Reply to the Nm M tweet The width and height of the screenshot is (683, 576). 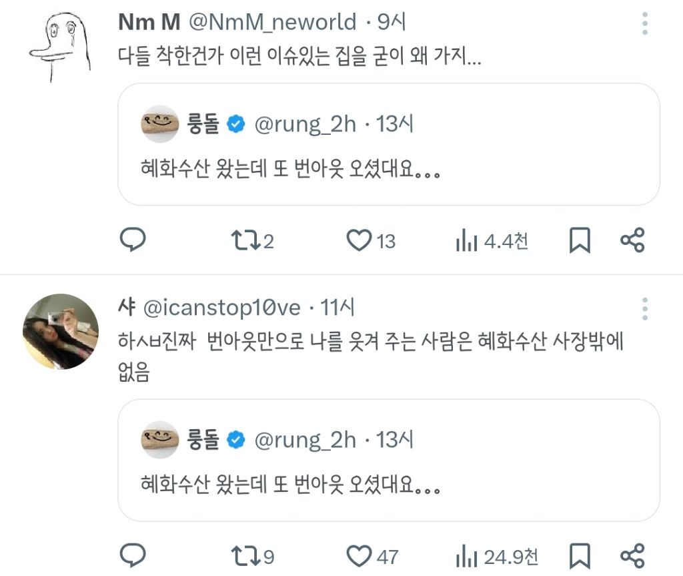tap(133, 240)
